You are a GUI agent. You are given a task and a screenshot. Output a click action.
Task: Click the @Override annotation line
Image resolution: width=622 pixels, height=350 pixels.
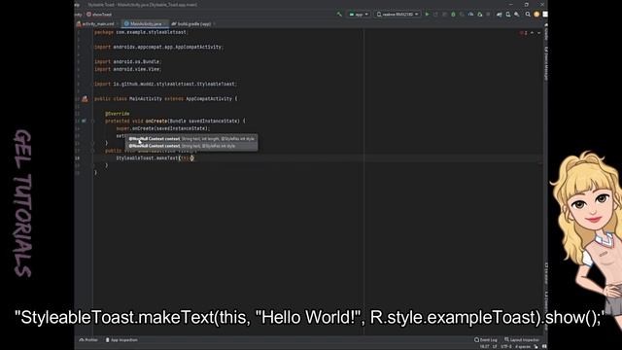click(x=118, y=114)
